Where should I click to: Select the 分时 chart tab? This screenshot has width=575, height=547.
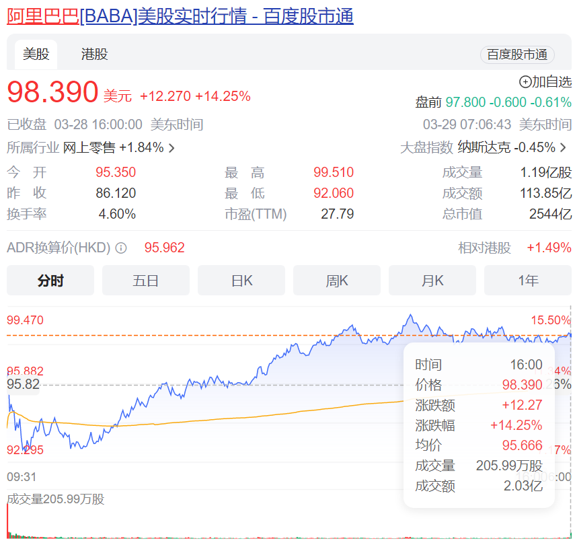tap(50, 281)
